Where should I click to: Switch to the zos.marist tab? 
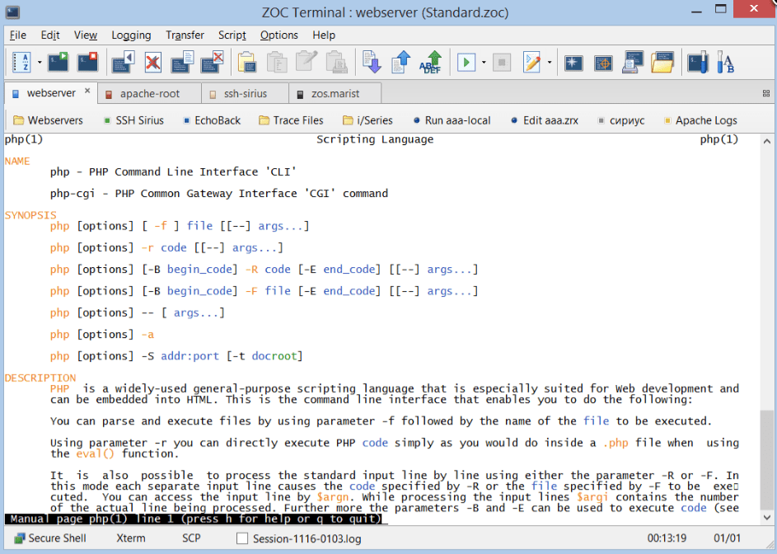(x=335, y=94)
